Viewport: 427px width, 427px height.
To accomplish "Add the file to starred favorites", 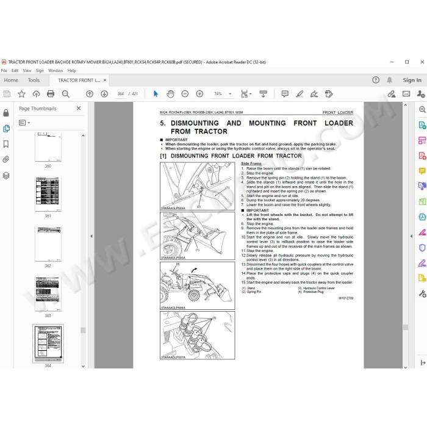I will pyautogui.click(x=21, y=94).
